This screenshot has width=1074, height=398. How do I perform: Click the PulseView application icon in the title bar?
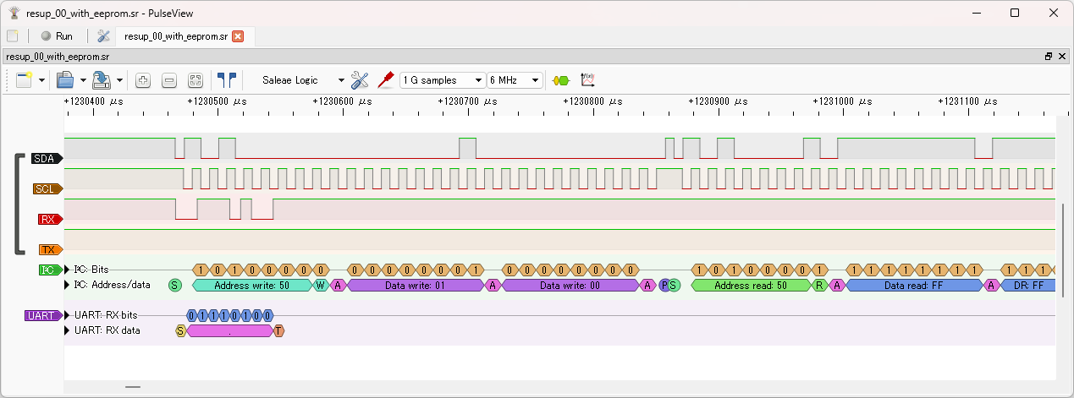14,12
